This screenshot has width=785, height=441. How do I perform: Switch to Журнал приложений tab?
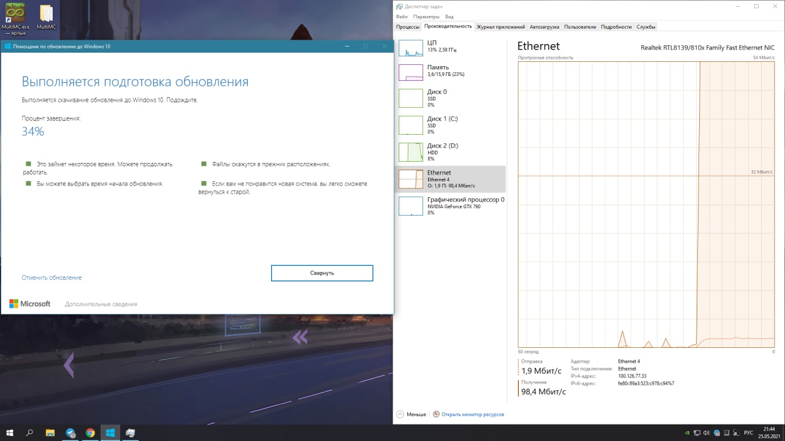[x=501, y=27]
